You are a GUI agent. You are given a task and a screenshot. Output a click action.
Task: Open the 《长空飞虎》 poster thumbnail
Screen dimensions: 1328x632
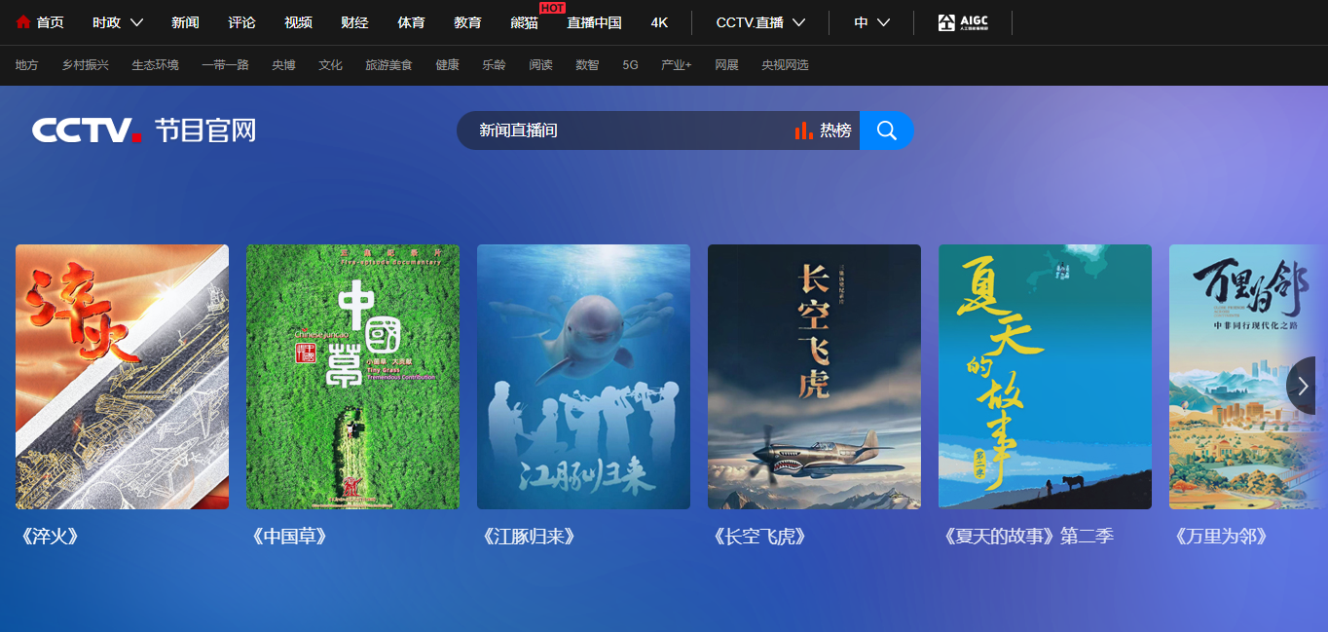click(x=814, y=377)
